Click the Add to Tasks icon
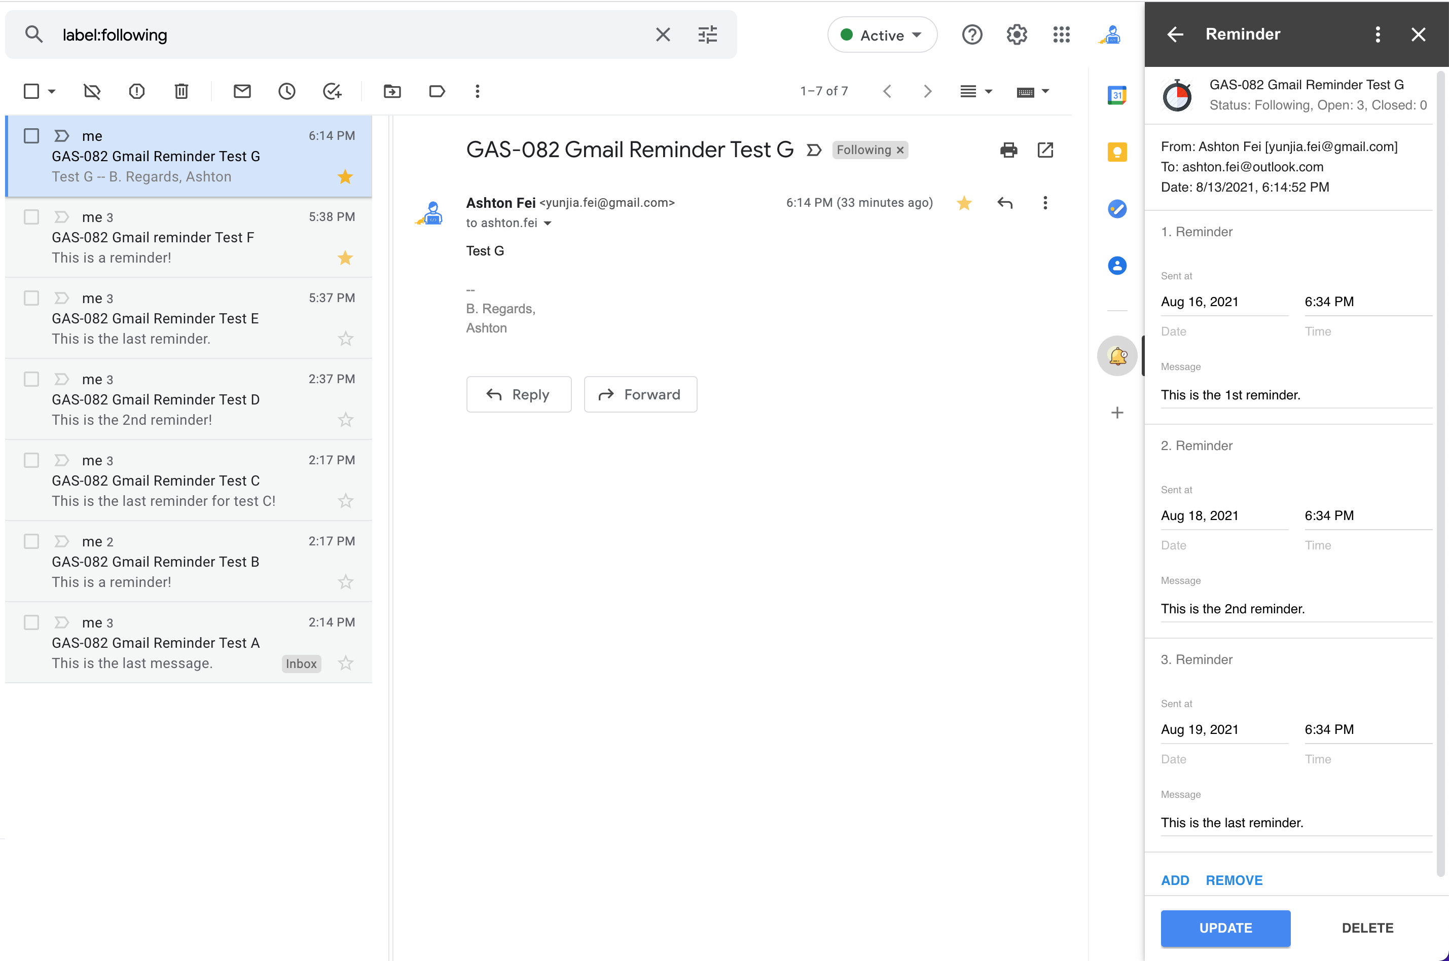The width and height of the screenshot is (1449, 961). tap(332, 91)
